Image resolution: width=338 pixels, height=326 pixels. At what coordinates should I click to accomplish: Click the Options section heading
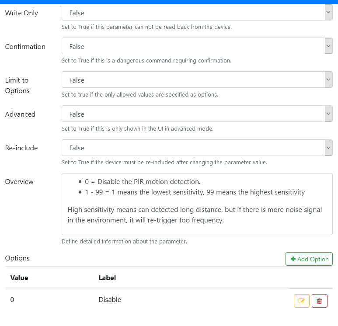(17, 258)
